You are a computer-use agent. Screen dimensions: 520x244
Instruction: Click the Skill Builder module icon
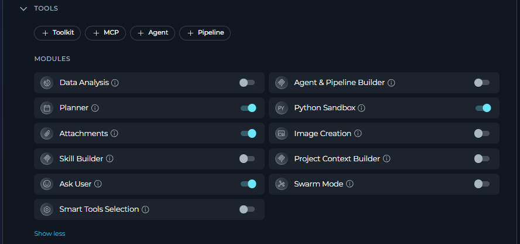tap(47, 159)
